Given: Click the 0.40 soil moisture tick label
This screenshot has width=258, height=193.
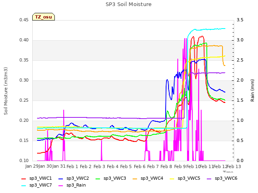Looking at the screenshot, I should [x=24, y=40].
